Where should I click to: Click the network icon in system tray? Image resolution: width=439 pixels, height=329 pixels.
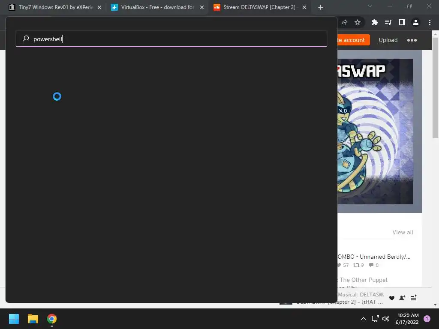pos(375,319)
